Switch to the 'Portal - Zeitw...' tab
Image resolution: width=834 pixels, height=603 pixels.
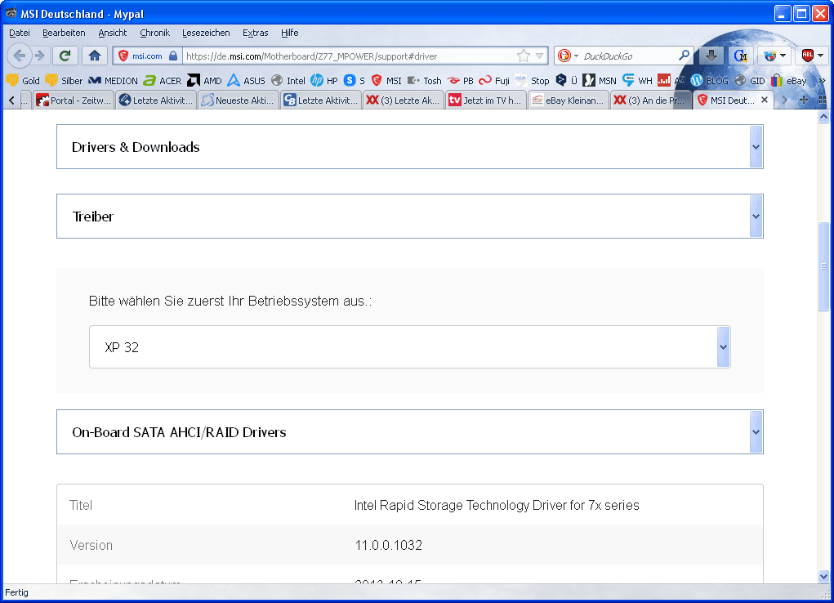click(x=74, y=100)
